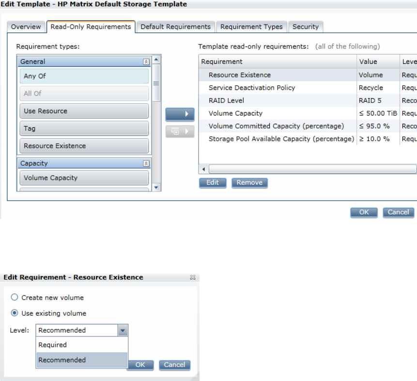The width and height of the screenshot is (417, 381).
Task: Select the RAID Level row
Action: [308, 101]
